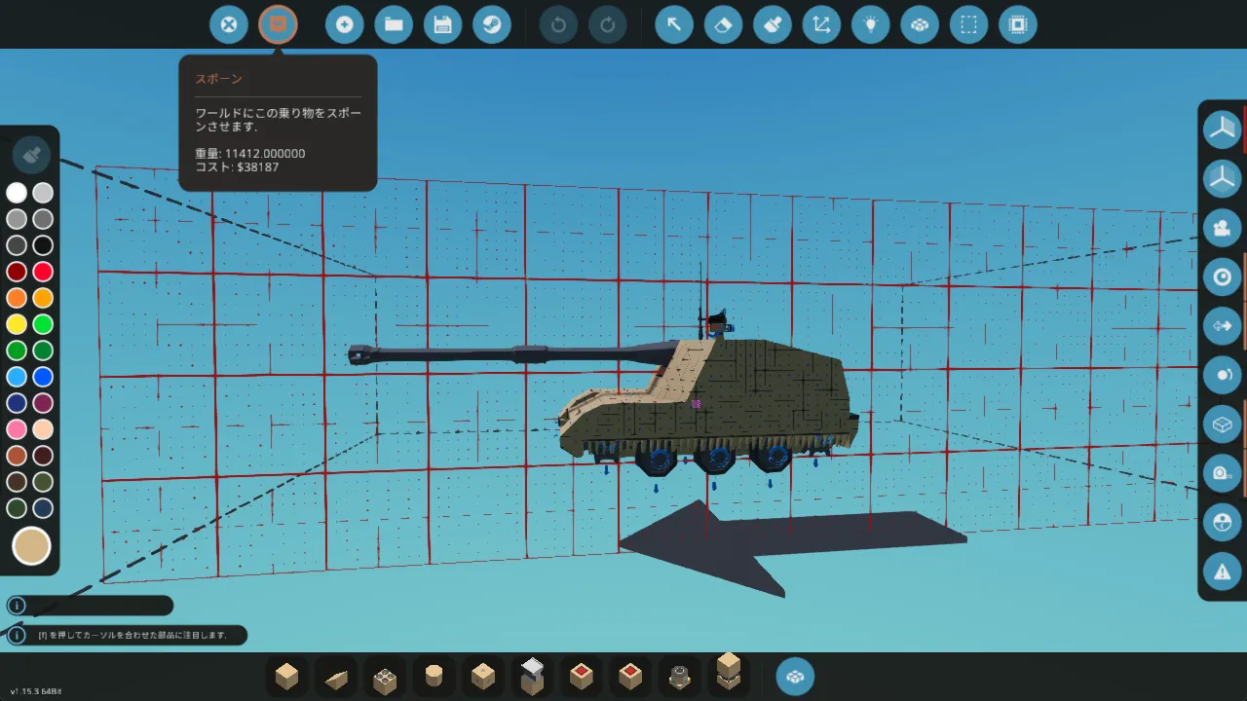Click the Spawn vehicle button
This screenshot has height=701, width=1247.
click(278, 24)
